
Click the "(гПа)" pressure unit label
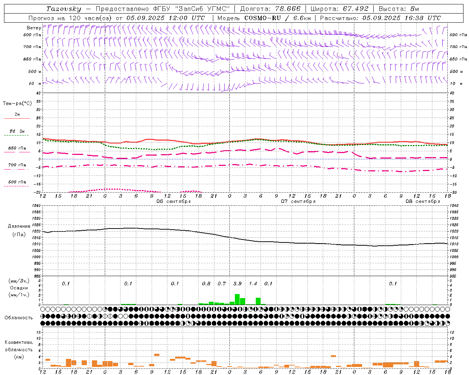tap(19, 235)
